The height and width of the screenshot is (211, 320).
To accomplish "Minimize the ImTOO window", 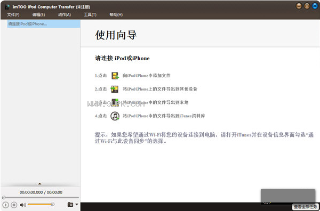I will pos(299,6).
